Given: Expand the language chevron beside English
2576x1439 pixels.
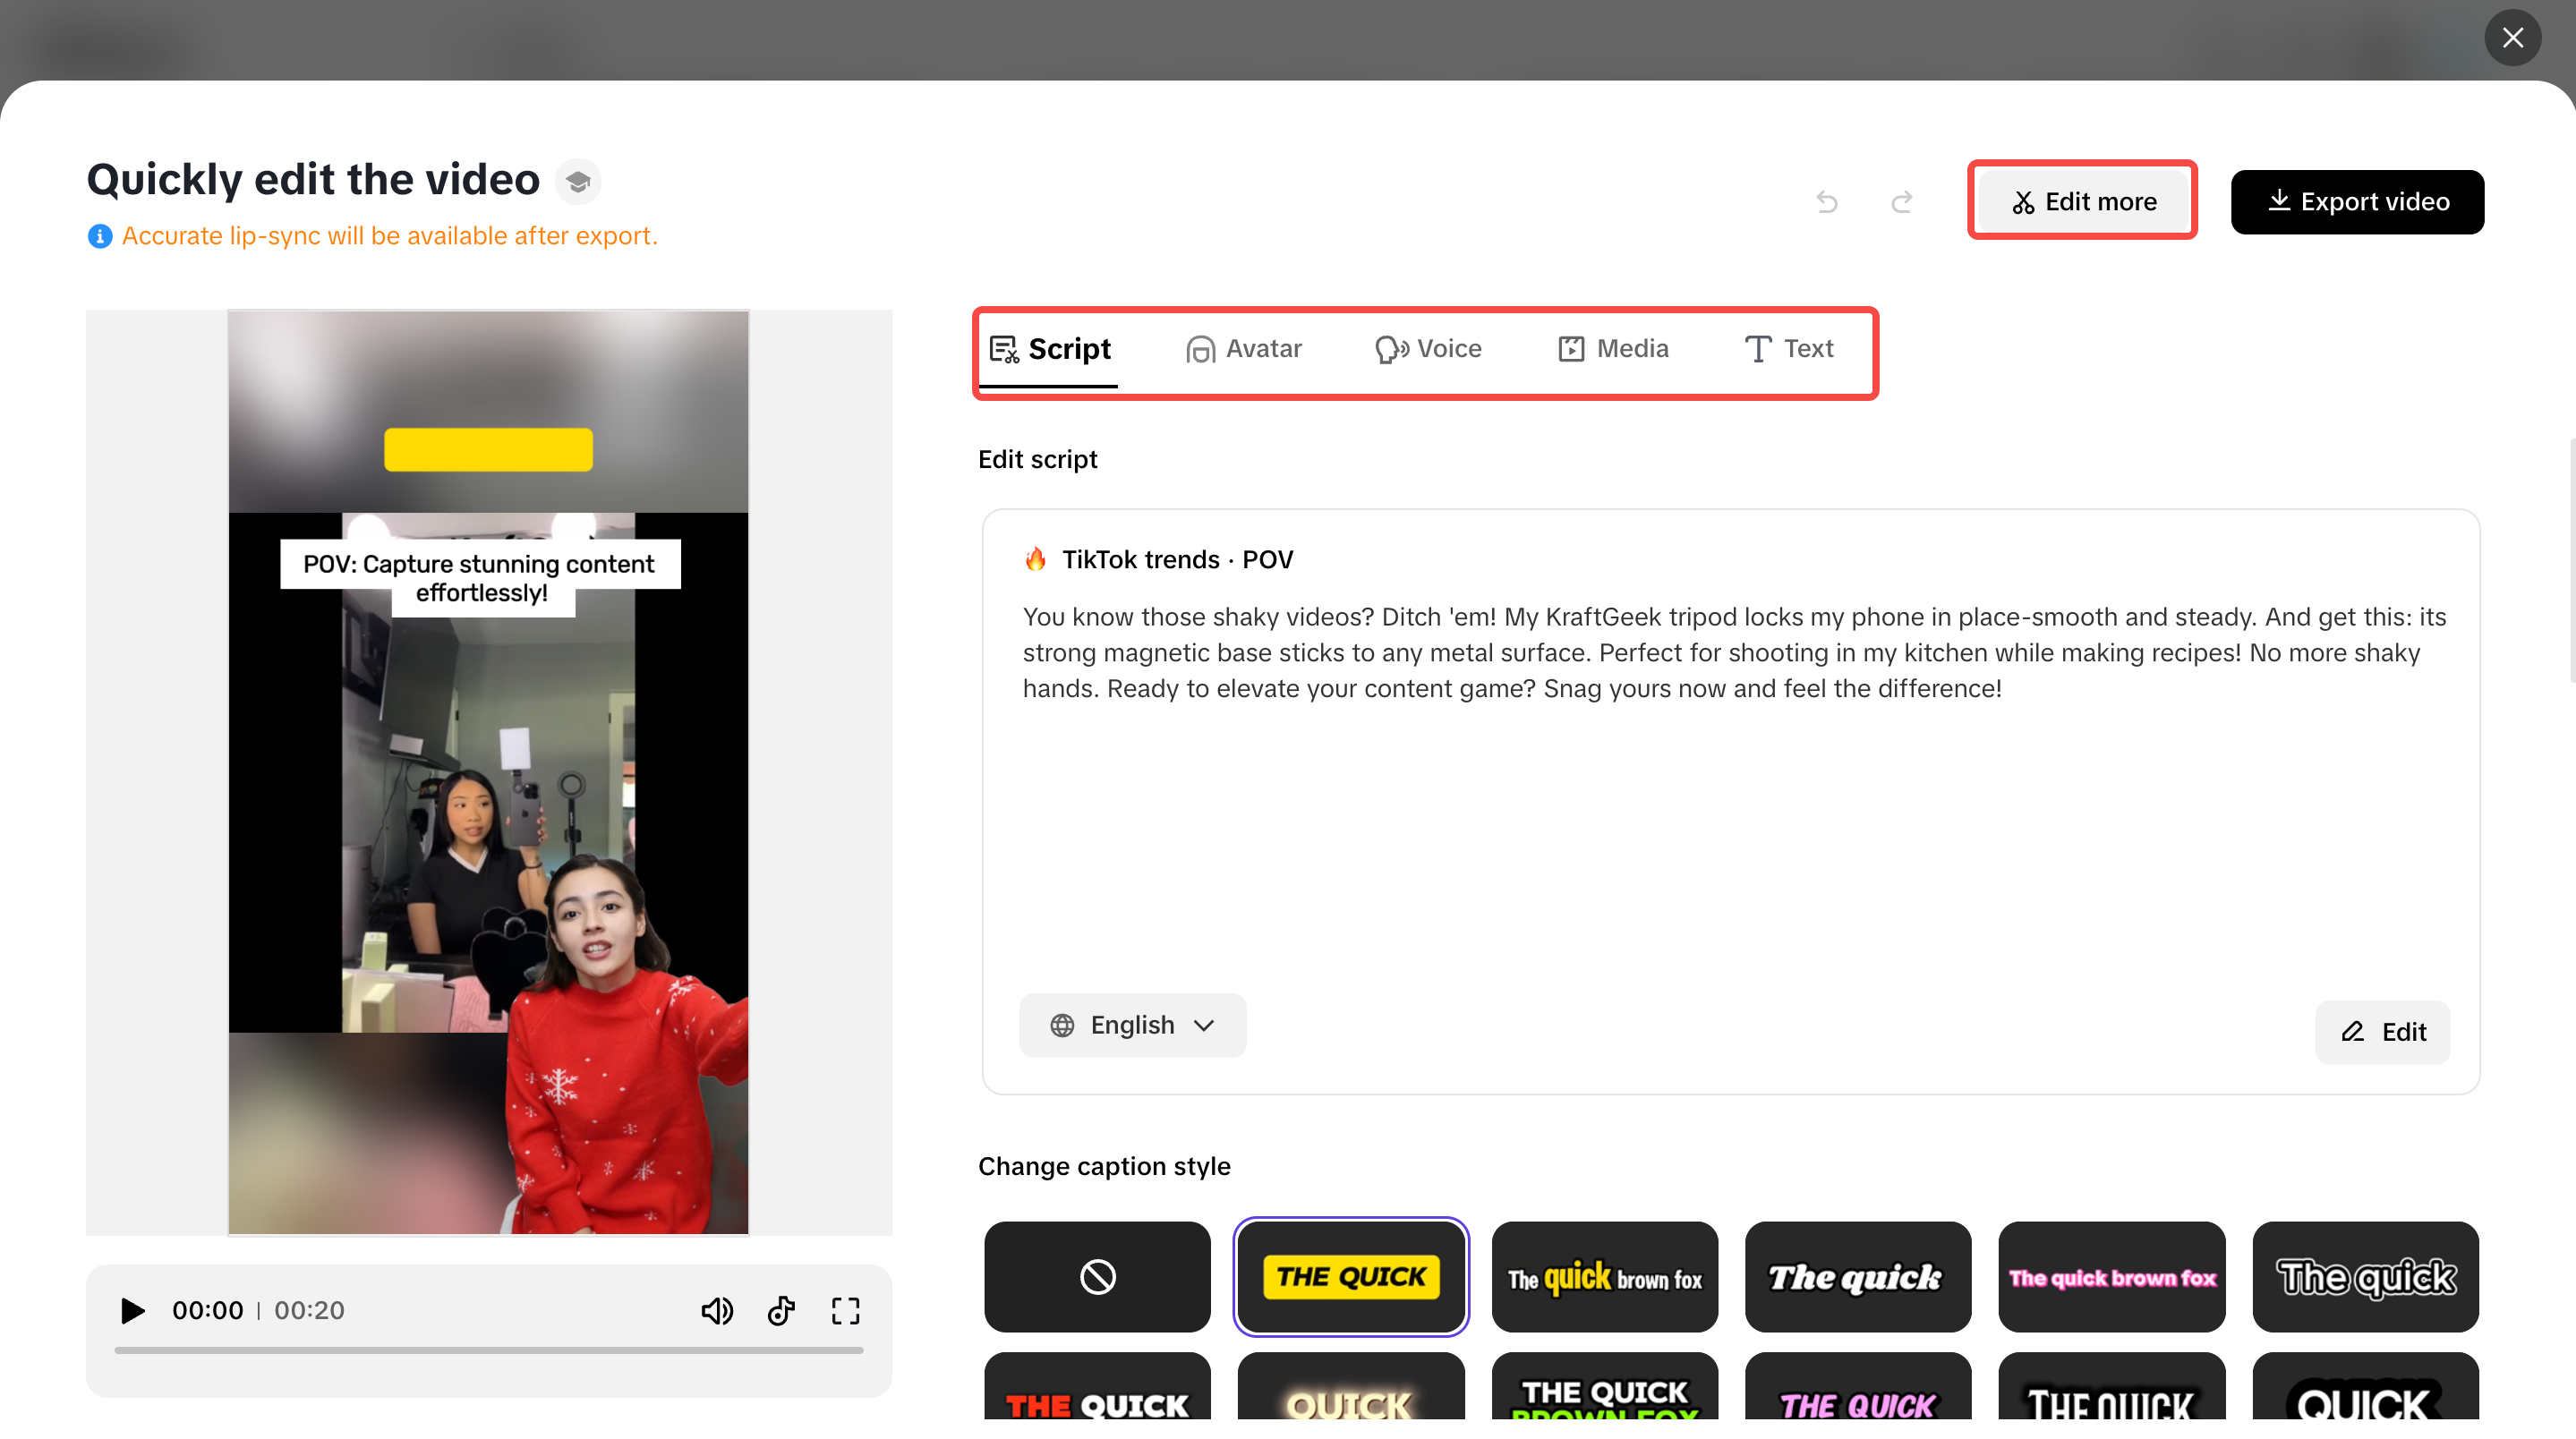Looking at the screenshot, I should pyautogui.click(x=1204, y=1025).
